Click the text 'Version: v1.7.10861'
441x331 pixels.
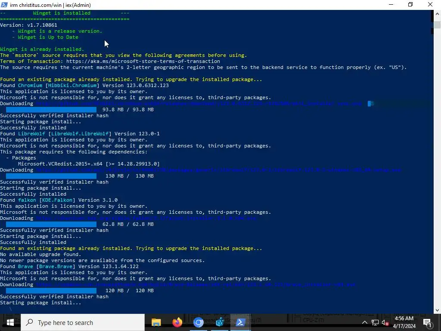pos(28,25)
